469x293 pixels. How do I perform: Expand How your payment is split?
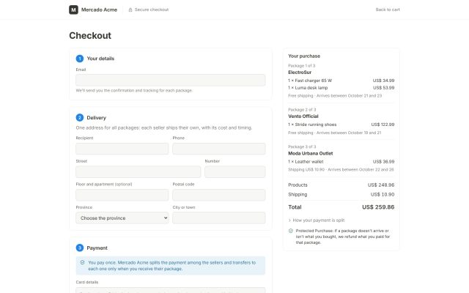317,220
